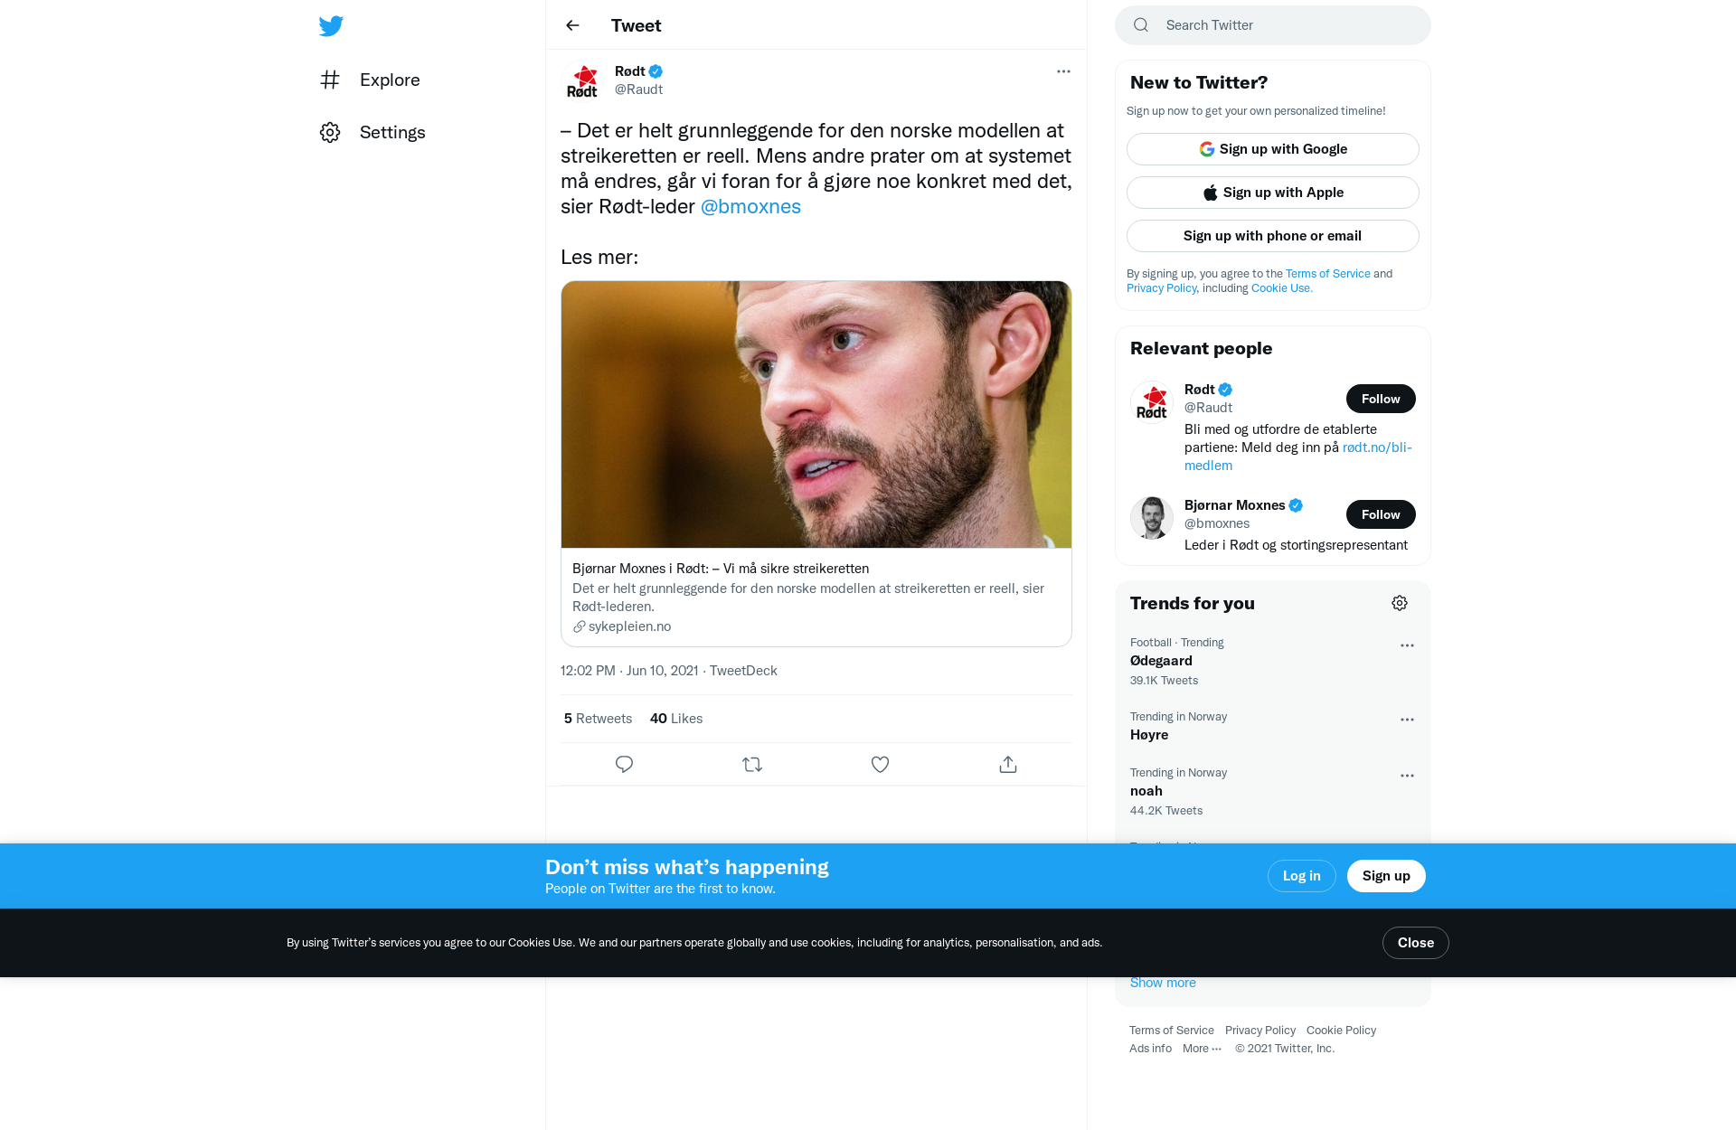Open the @bmoxnes mention link
The image size is (1736, 1130).
pos(750,206)
